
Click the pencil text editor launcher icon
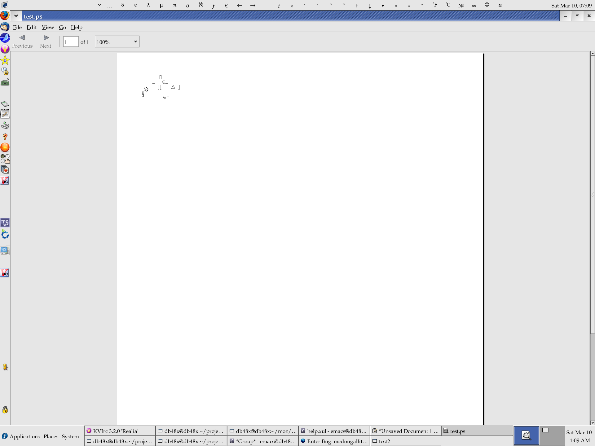click(x=5, y=114)
